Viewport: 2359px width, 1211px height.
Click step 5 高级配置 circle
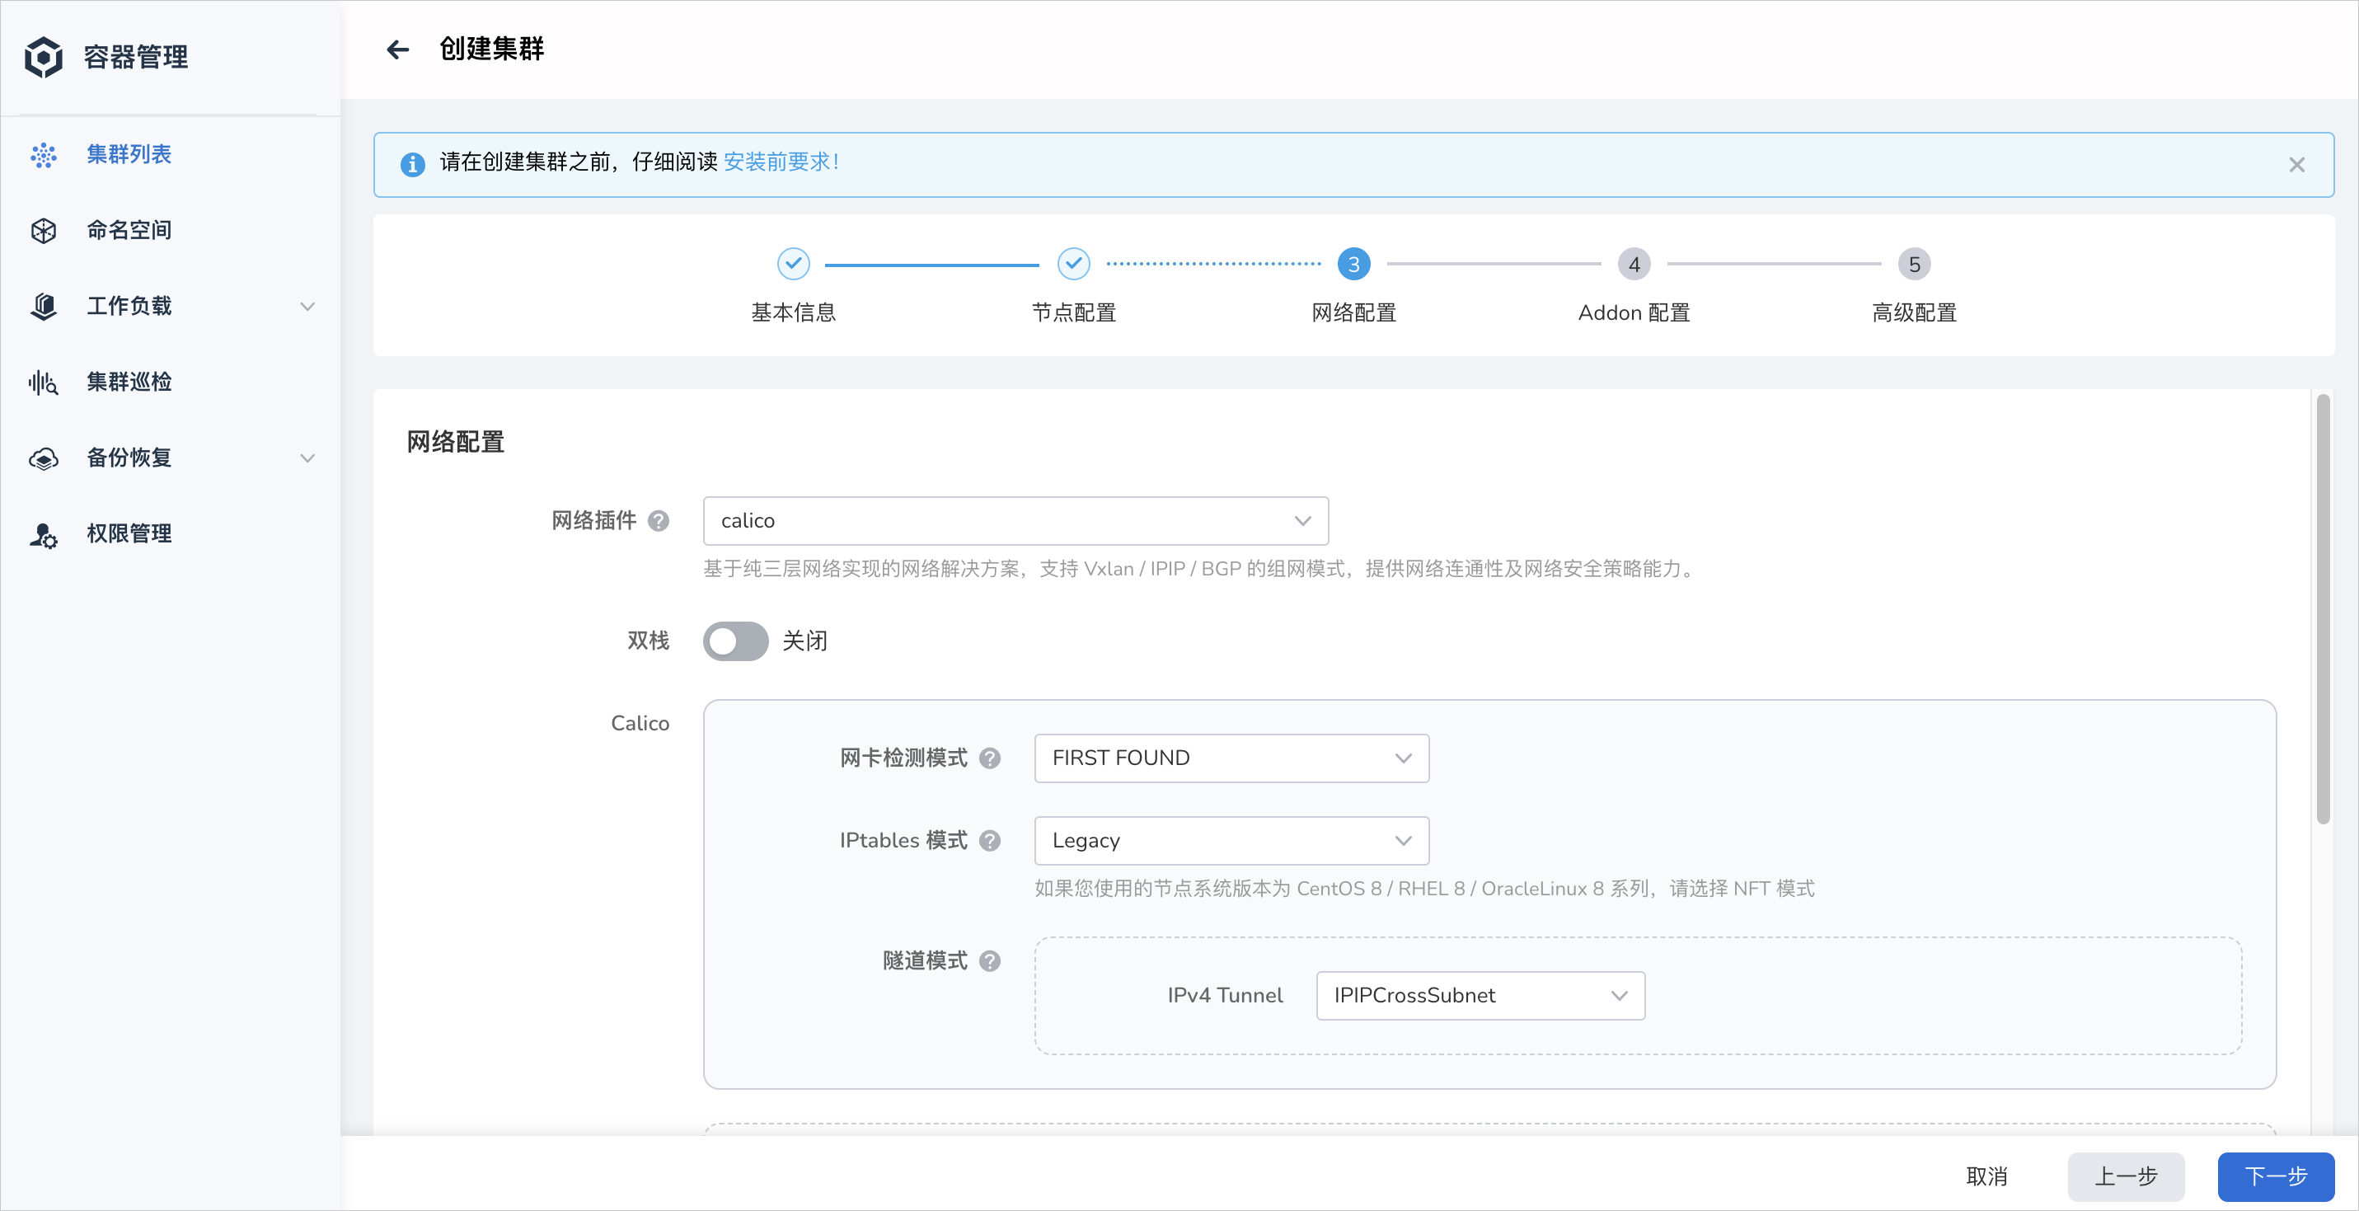pos(1914,264)
